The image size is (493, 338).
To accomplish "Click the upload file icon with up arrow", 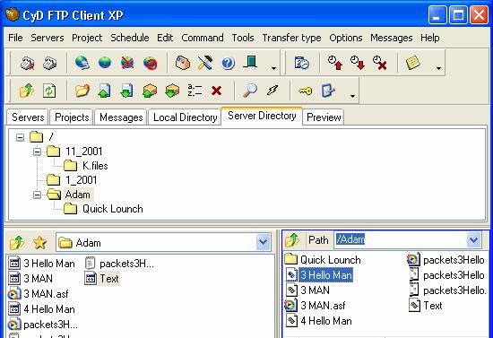I will [x=104, y=91].
